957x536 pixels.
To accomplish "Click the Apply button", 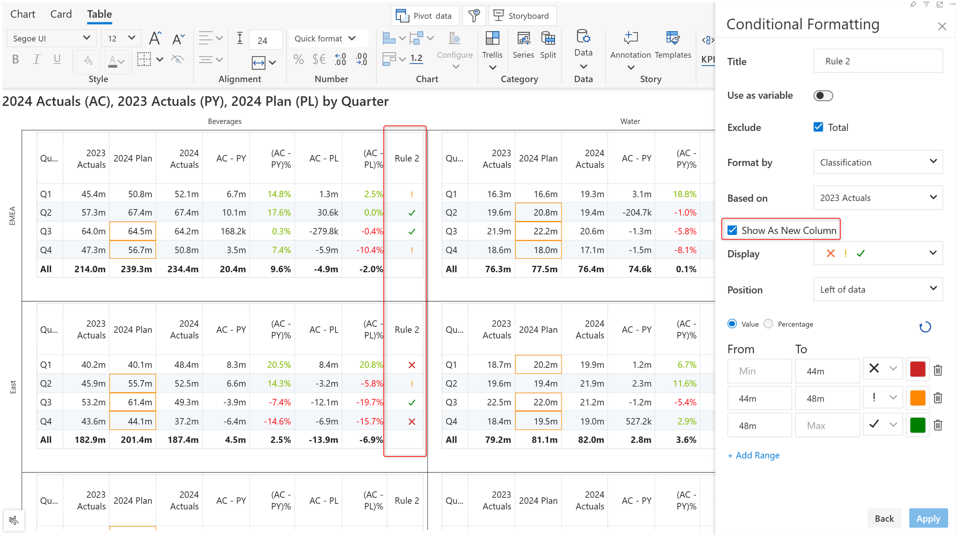I will [x=928, y=518].
